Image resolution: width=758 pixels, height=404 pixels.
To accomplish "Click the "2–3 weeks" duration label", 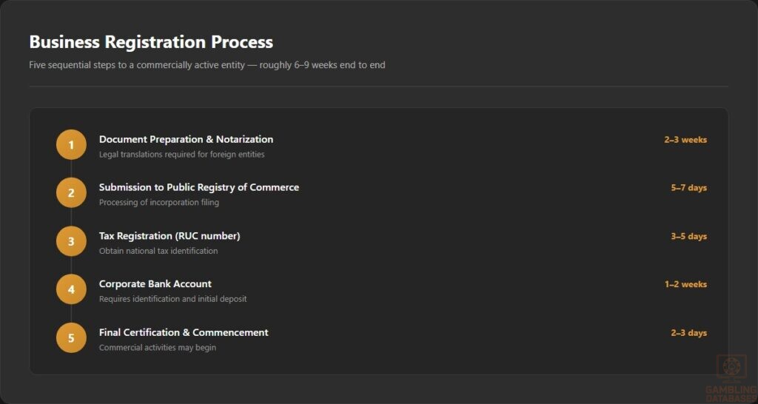I will 685,140.
